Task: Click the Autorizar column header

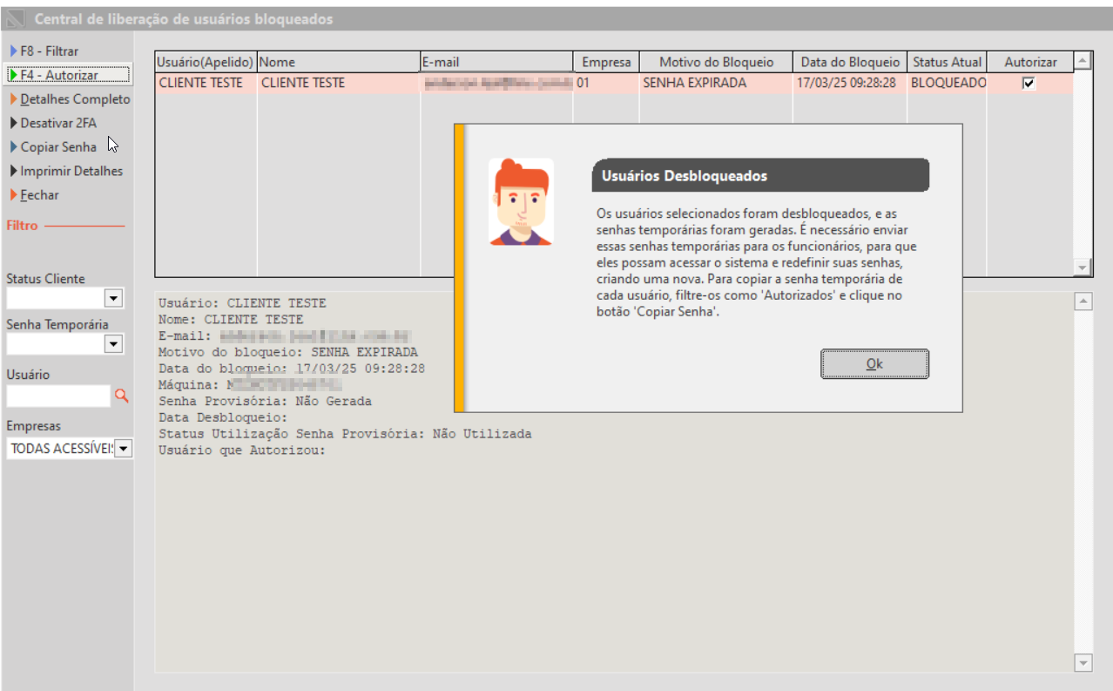Action: [1030, 62]
